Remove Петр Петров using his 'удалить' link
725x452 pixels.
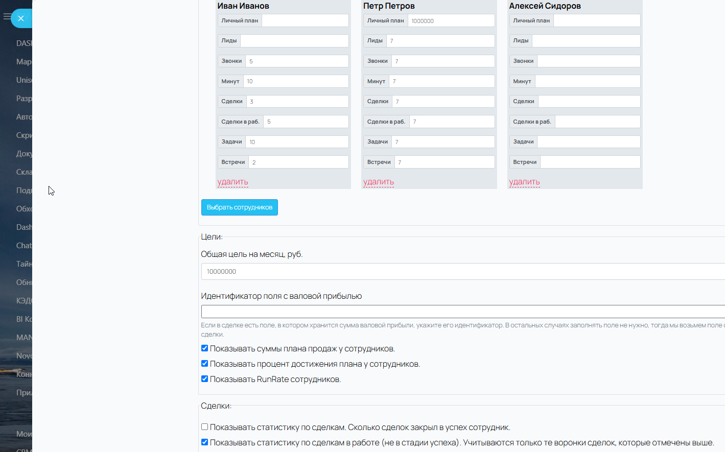(x=379, y=182)
